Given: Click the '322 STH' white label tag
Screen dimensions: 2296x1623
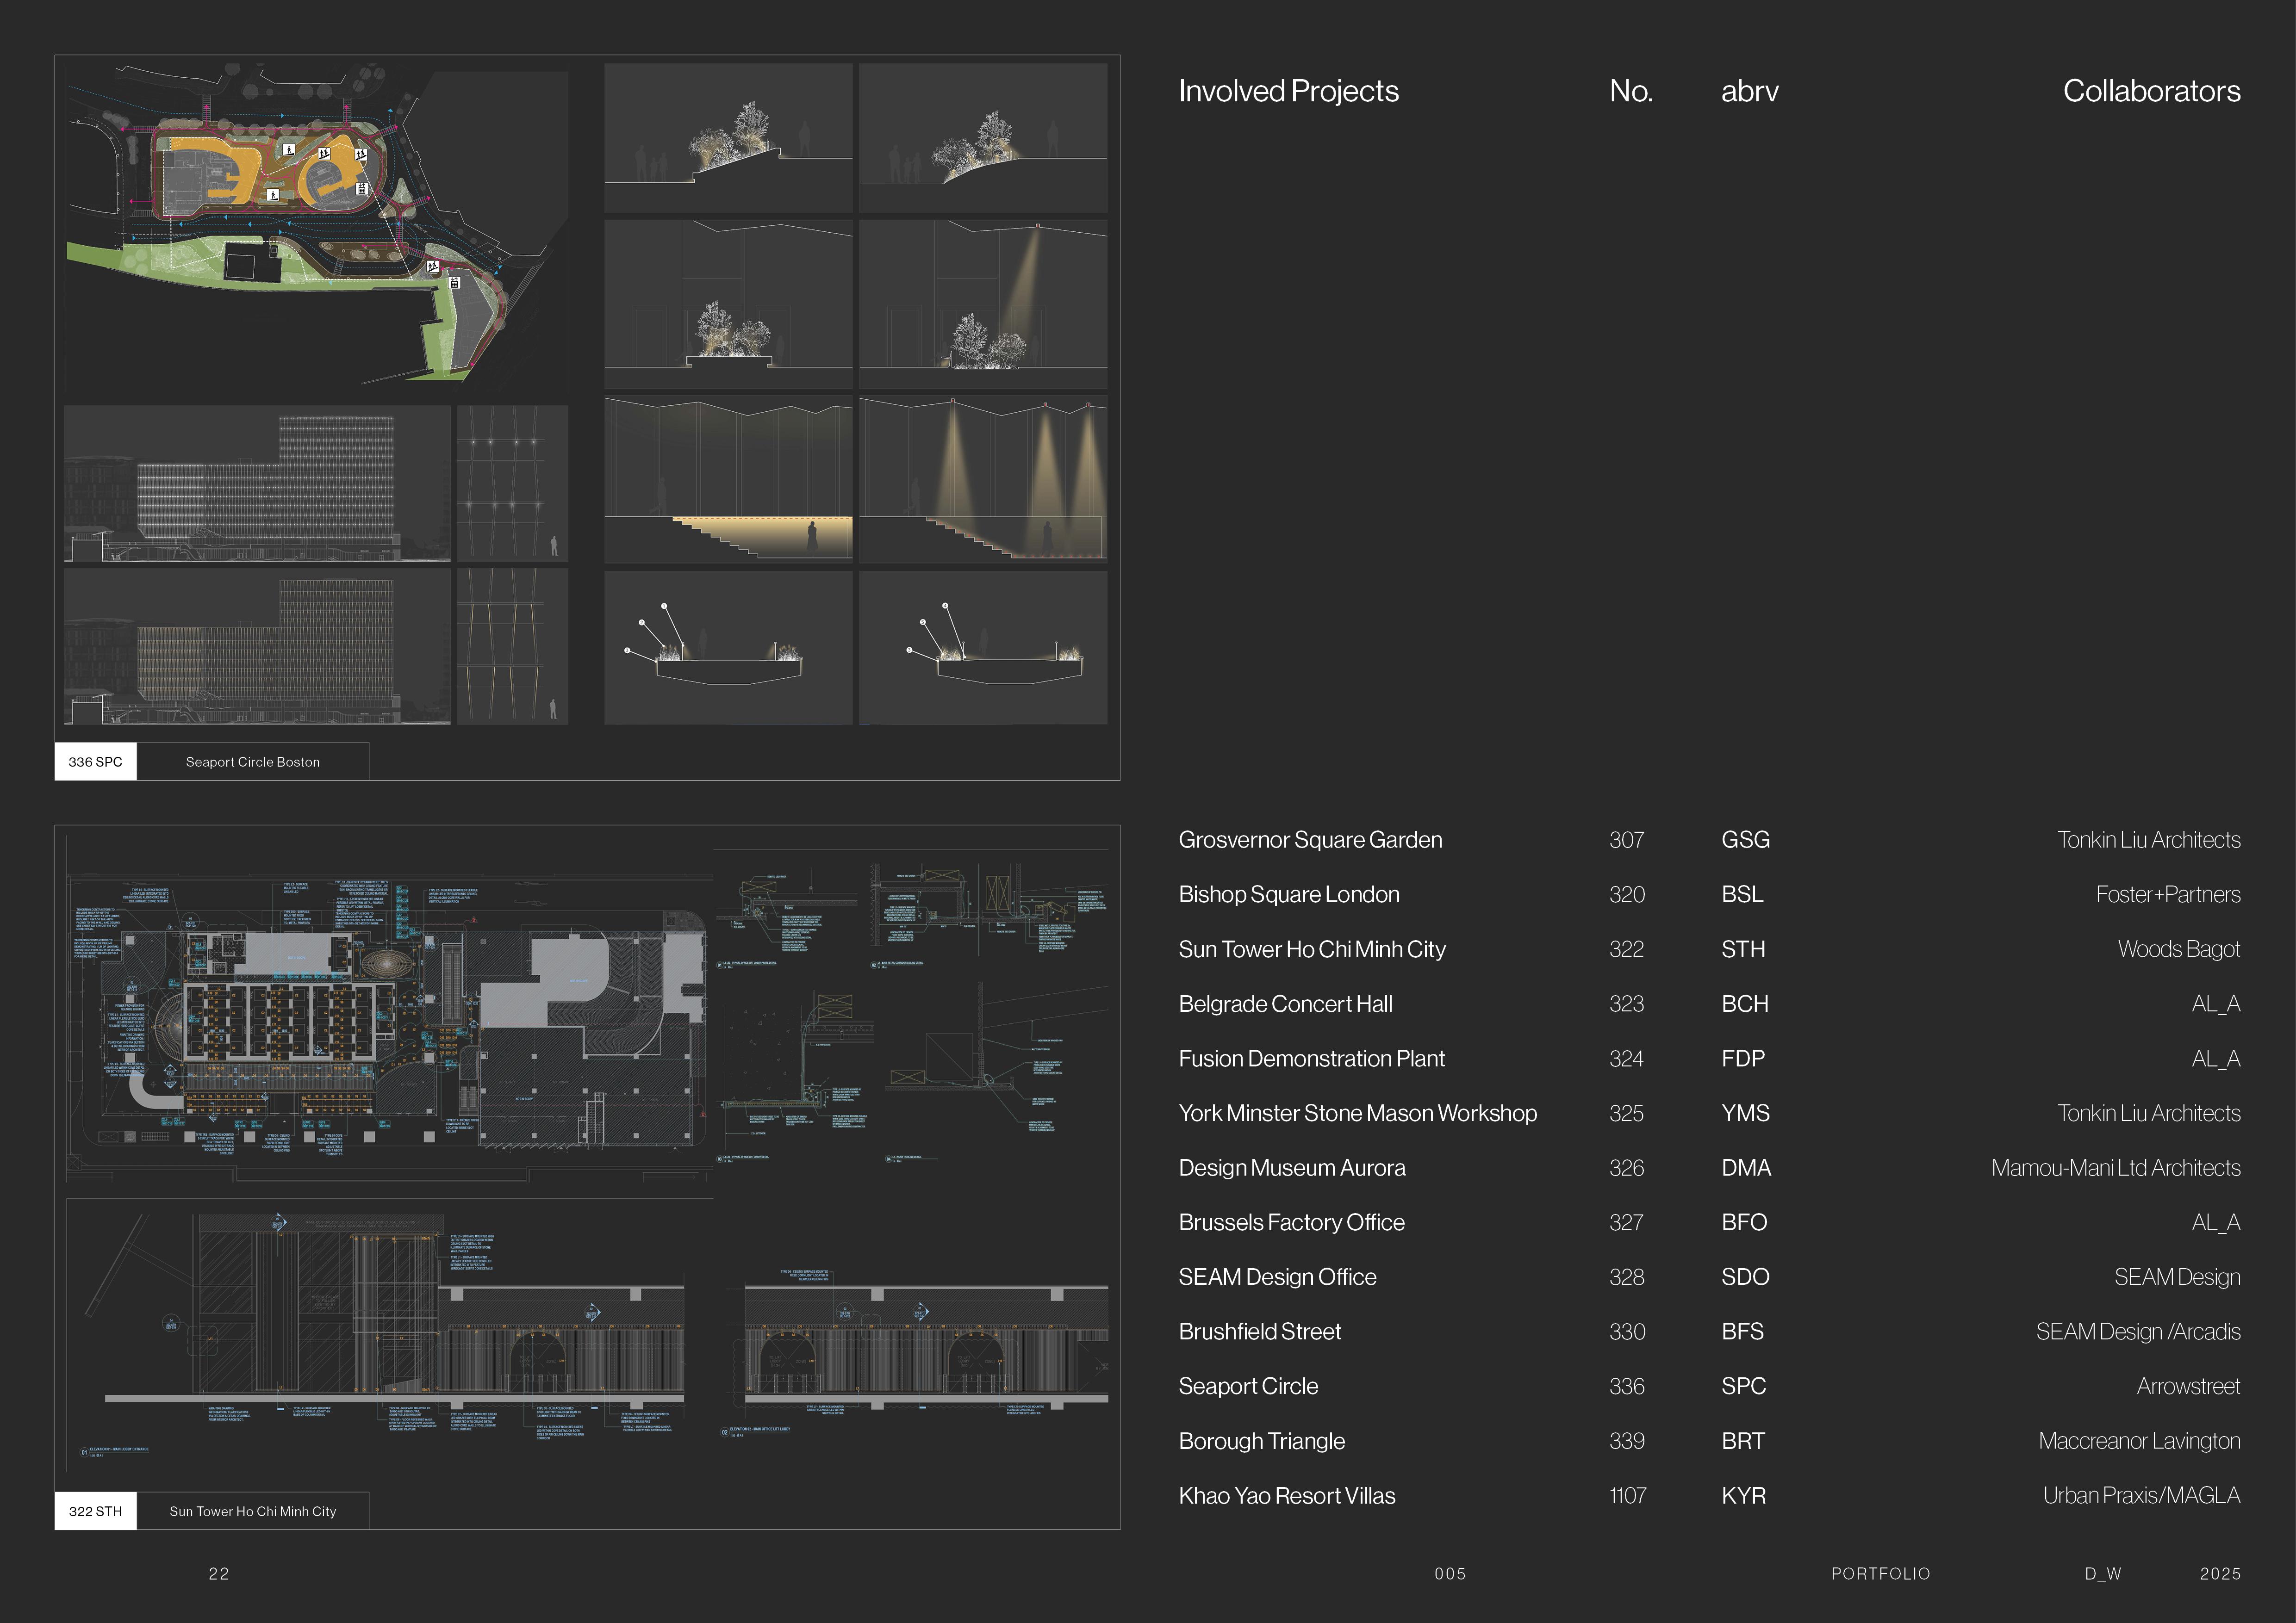Looking at the screenshot, I should [95, 1511].
